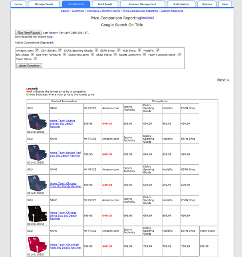Download full report via 'here' link
This screenshot has height=257, width=242.
50,37
